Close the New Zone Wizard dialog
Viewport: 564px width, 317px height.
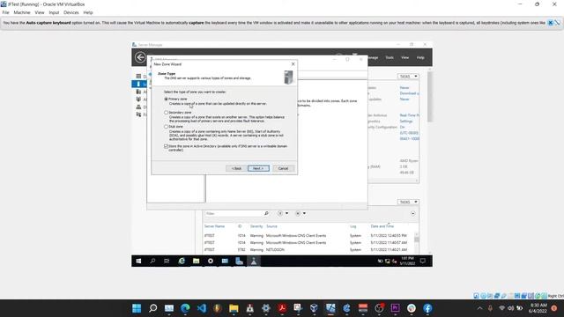pyautogui.click(x=293, y=64)
